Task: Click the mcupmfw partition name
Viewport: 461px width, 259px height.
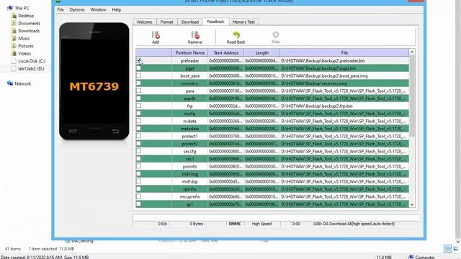Action: coord(190,196)
